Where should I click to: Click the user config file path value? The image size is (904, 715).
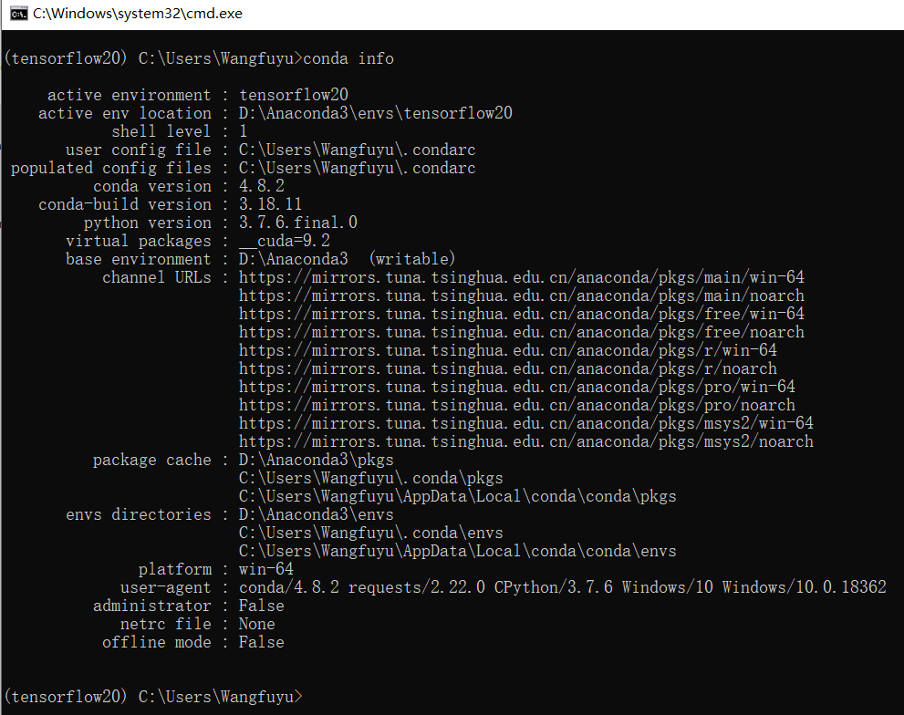coord(357,150)
